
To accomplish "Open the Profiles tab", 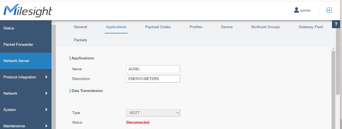I will coord(196,27).
